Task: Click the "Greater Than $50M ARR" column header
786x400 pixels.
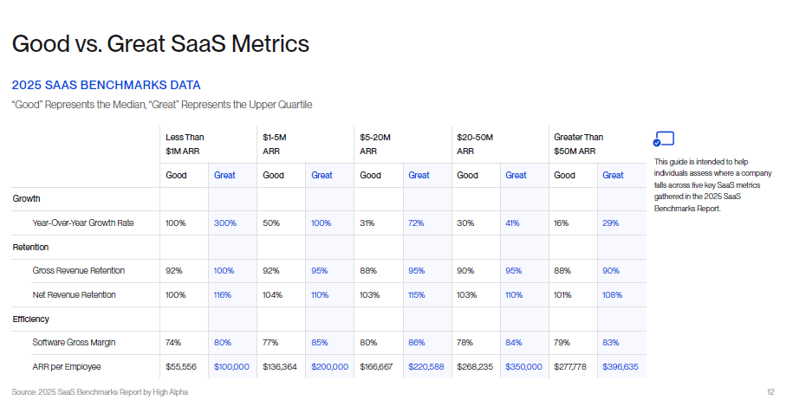Action: coord(578,144)
